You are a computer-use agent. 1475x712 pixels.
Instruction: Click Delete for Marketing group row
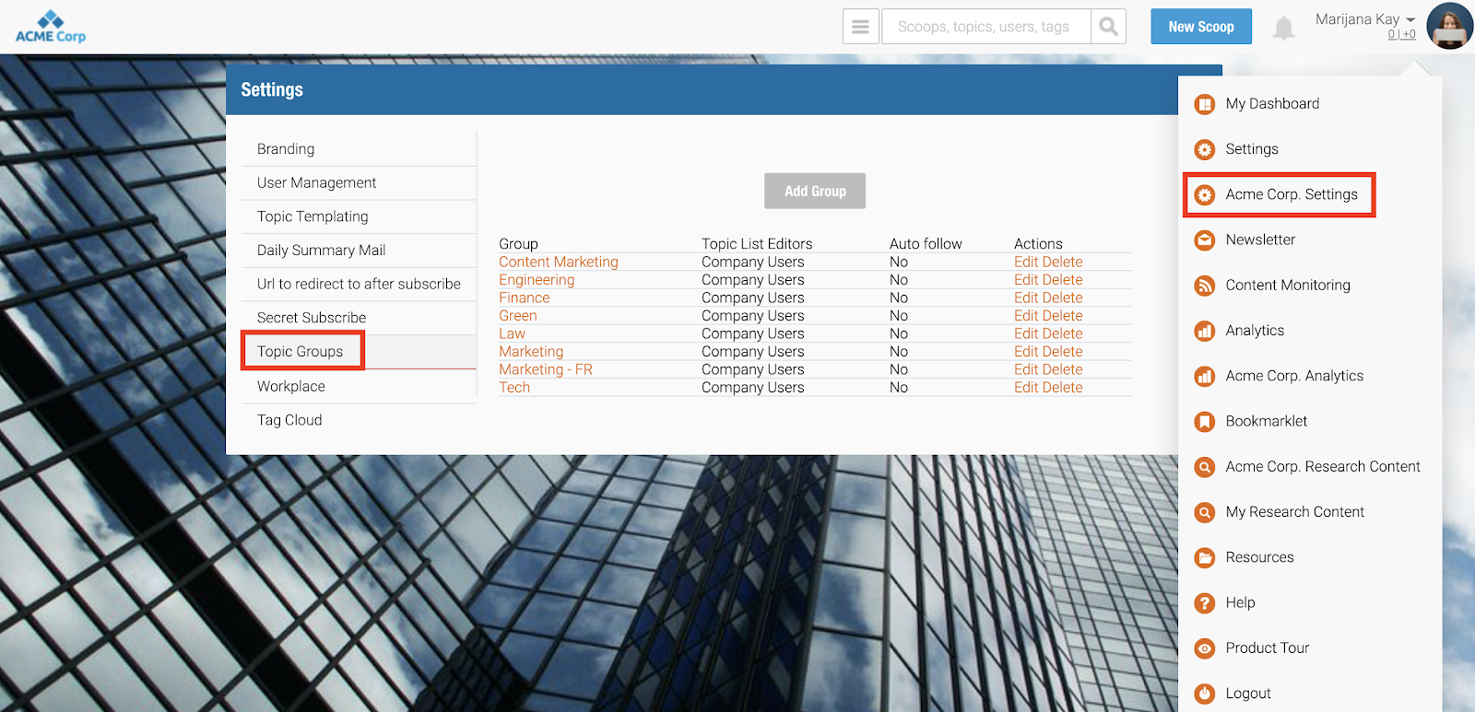point(1063,352)
